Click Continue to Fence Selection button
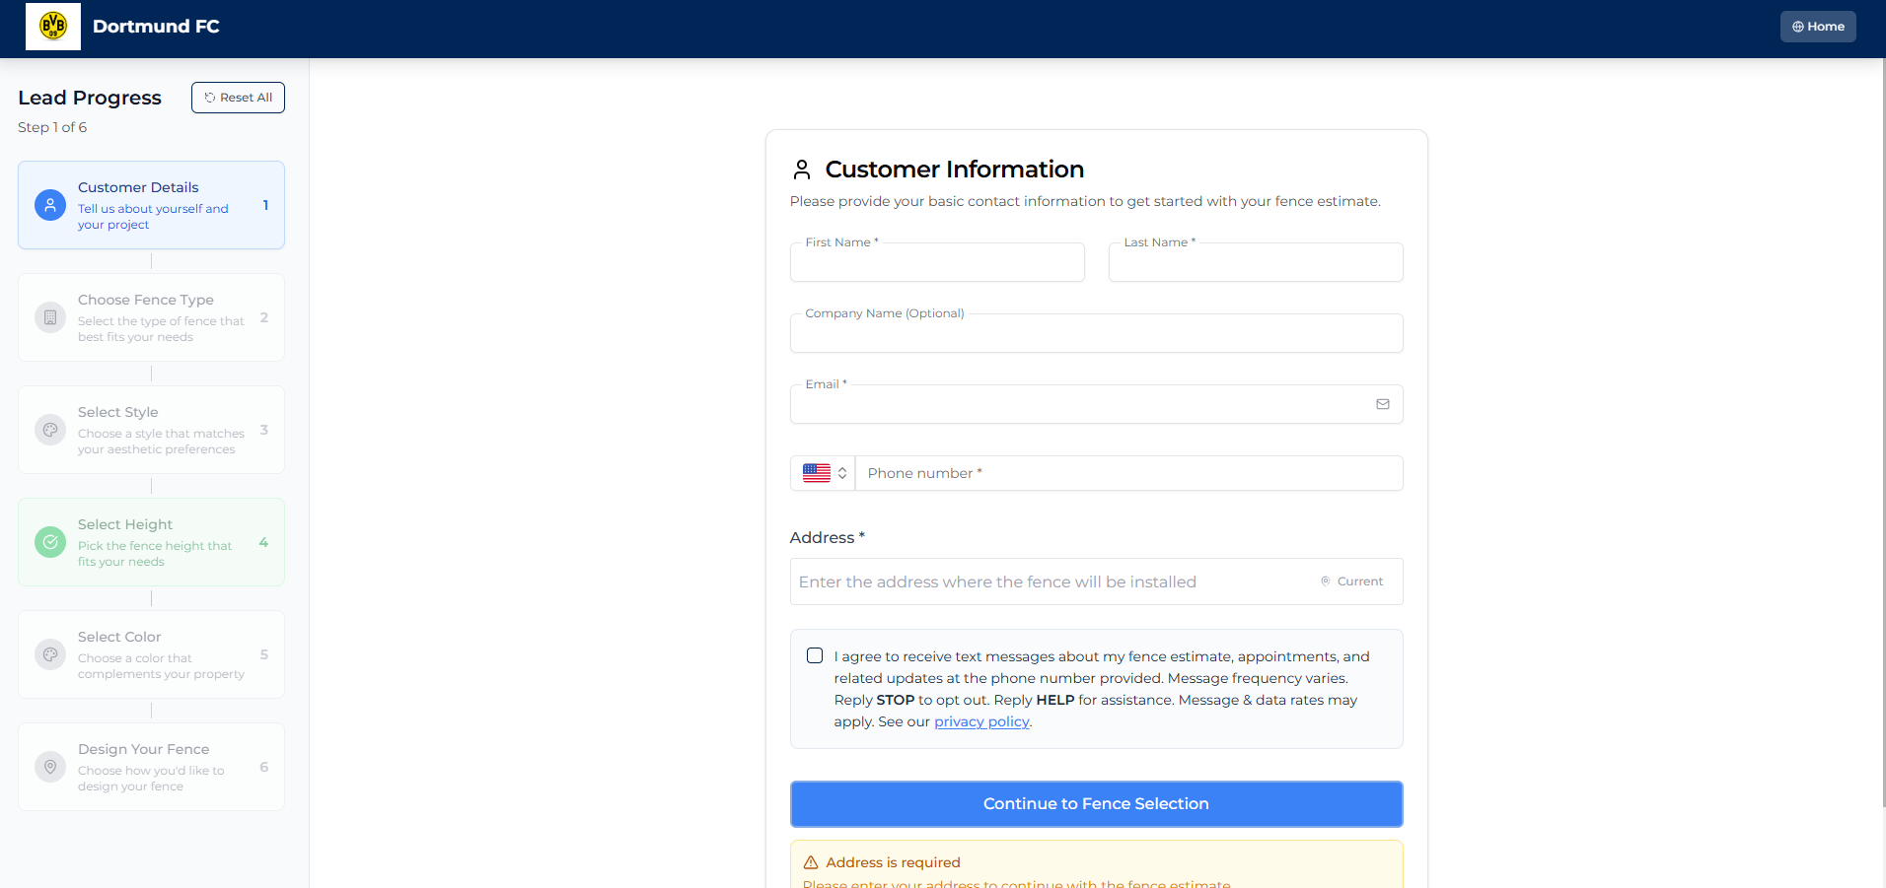Screen dimensions: 1886x888 1096,804
